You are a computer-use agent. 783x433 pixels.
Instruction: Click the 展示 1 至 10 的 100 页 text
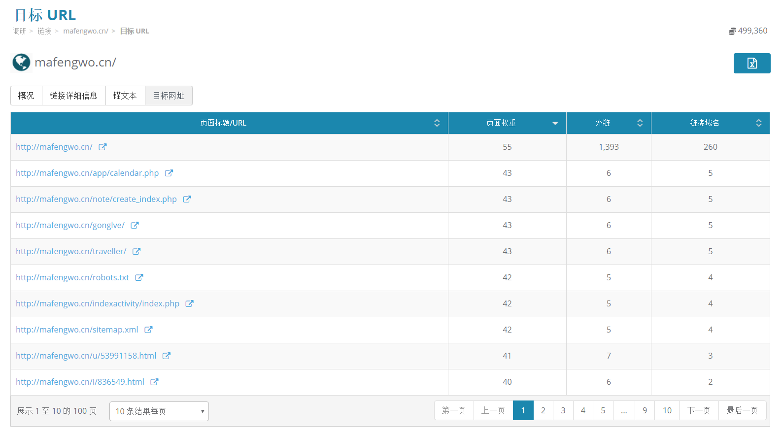click(57, 411)
